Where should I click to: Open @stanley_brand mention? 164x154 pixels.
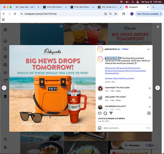tap(126, 78)
